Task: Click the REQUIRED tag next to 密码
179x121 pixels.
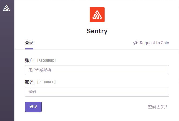Action: 46,82
